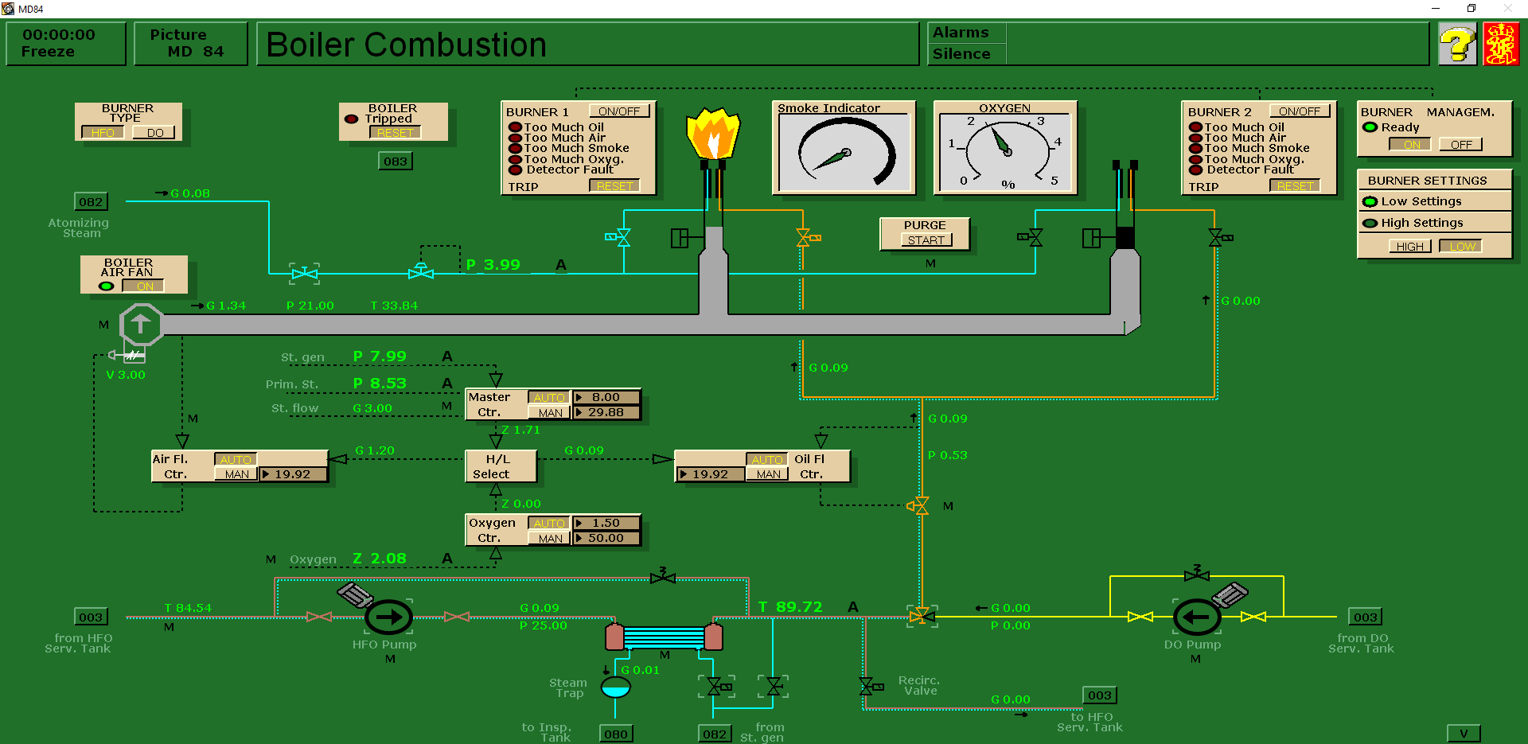Open Picture MD 84 selector
Image resolution: width=1528 pixels, height=744 pixels.
pyautogui.click(x=191, y=44)
